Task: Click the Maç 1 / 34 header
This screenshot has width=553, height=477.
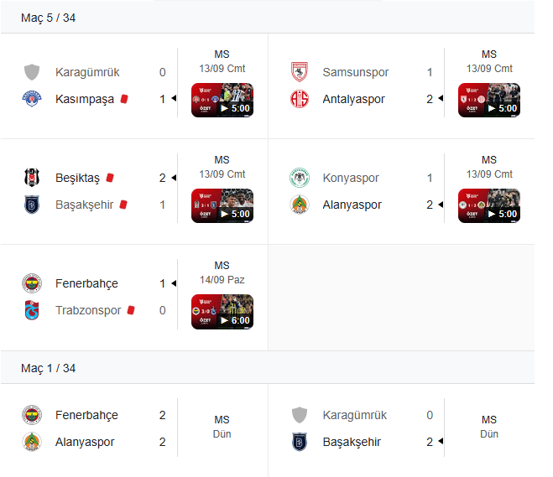Action: point(48,368)
